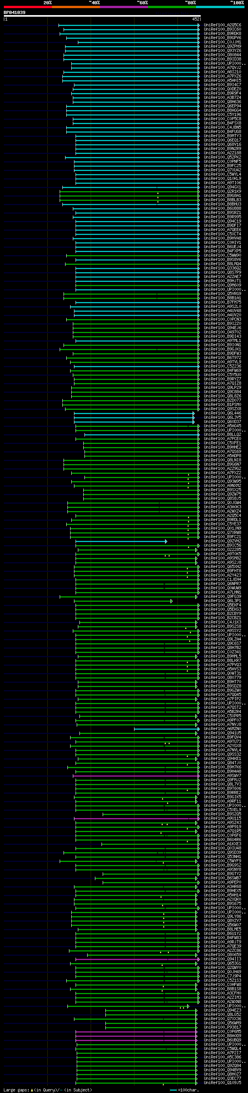Image resolution: width=248 pixels, height=1093 pixels.
Task: Select the label UniRef100_Q94GX1
Action: (222, 188)
